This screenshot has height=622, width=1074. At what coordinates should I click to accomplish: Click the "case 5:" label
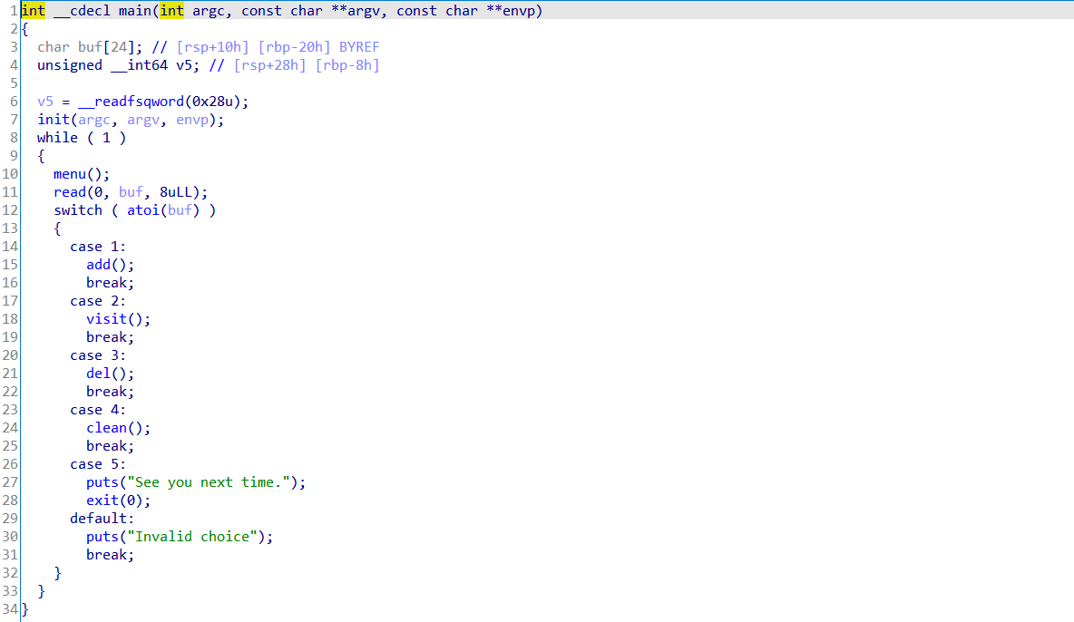(x=98, y=464)
